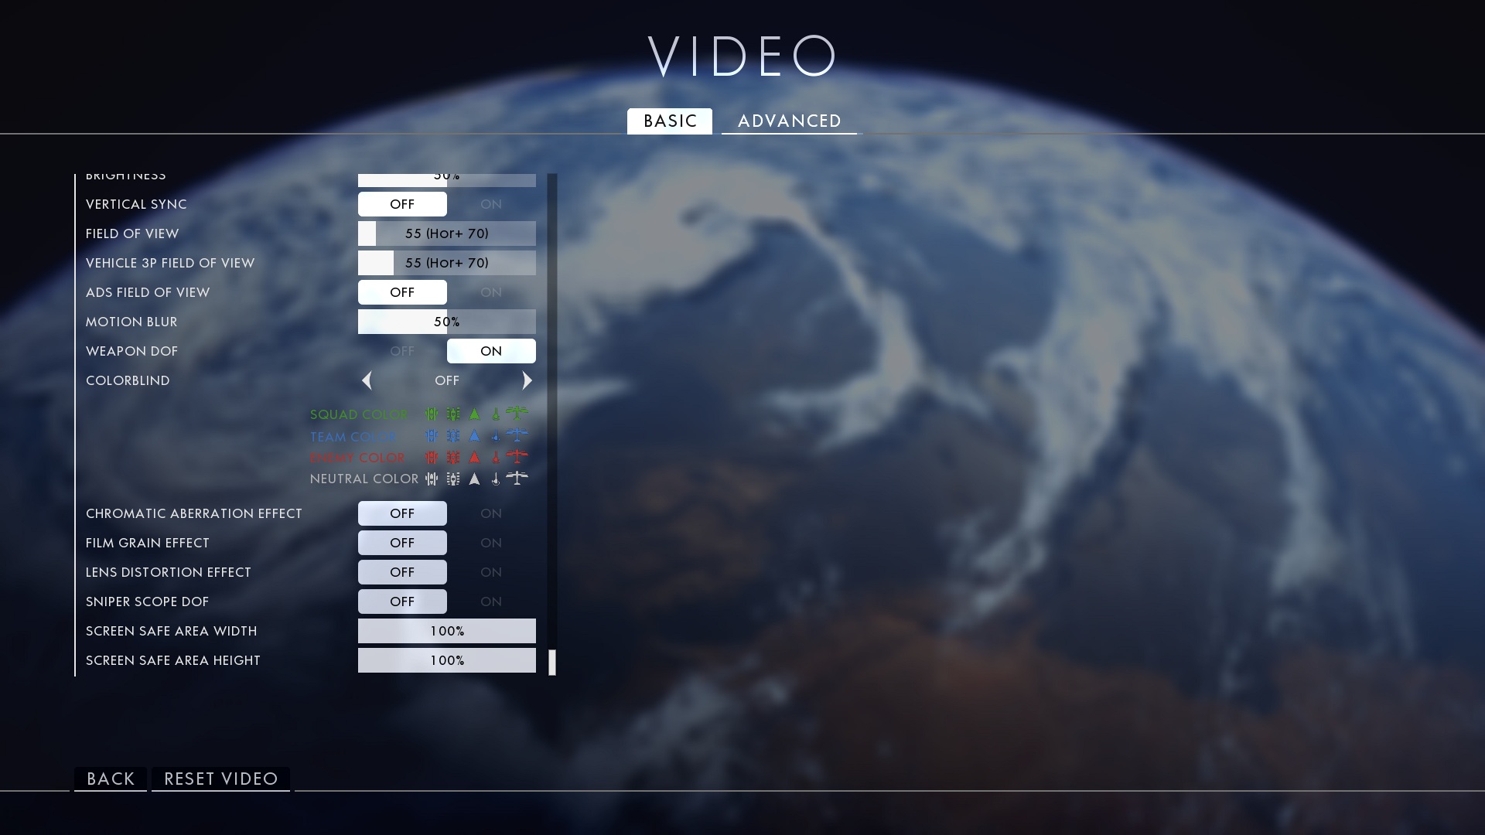Adjust the Field of View slider

tap(447, 233)
